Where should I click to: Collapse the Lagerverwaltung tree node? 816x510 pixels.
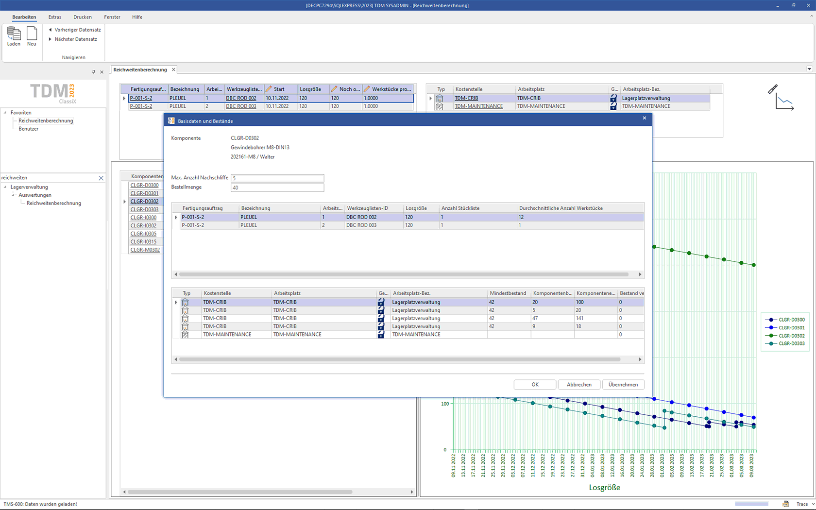[5, 187]
